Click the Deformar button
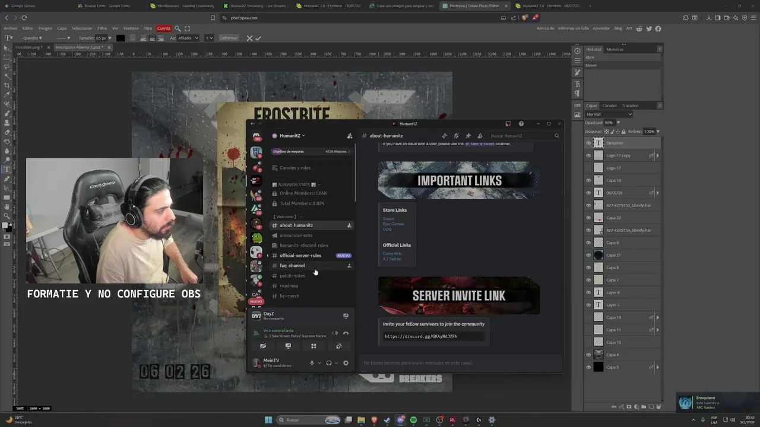The height and width of the screenshot is (427, 760). click(229, 38)
